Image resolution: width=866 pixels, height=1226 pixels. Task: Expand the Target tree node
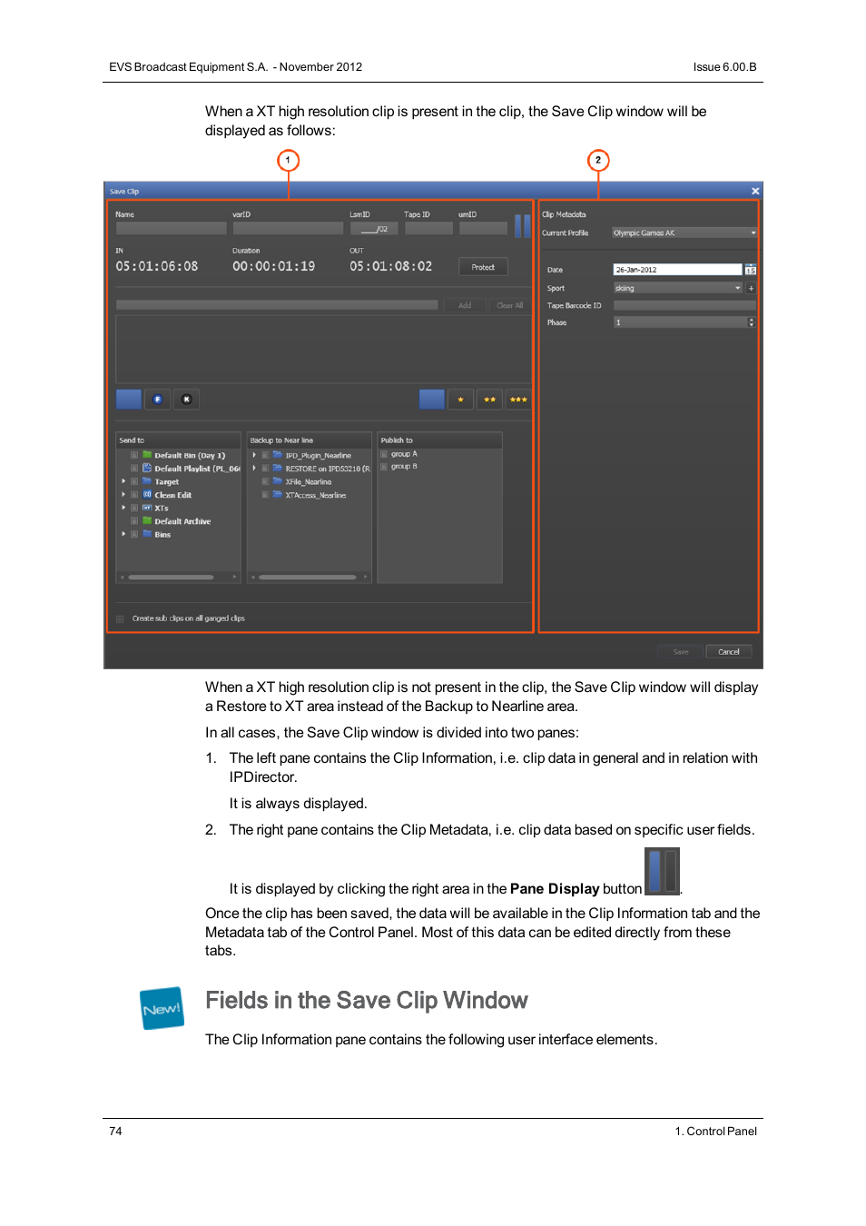[123, 481]
